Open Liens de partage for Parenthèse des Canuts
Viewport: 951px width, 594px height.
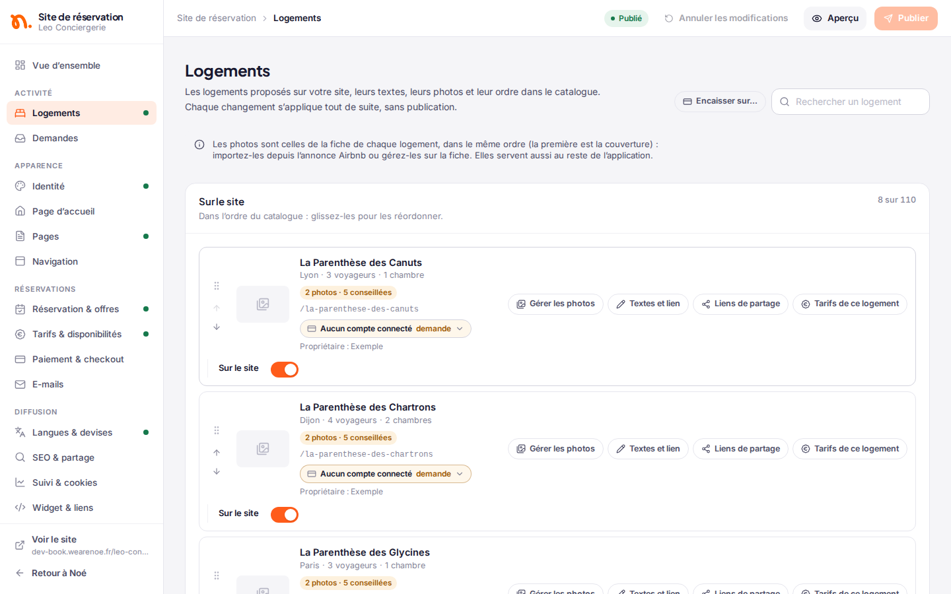[740, 304]
